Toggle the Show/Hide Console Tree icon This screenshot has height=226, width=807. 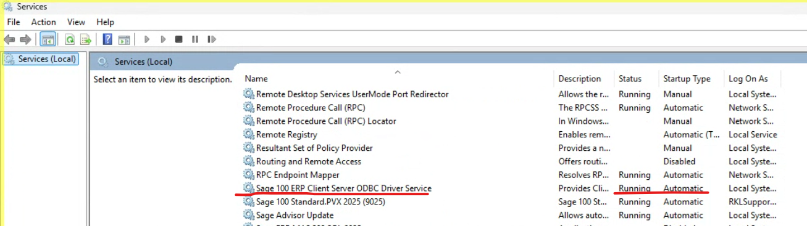point(48,39)
